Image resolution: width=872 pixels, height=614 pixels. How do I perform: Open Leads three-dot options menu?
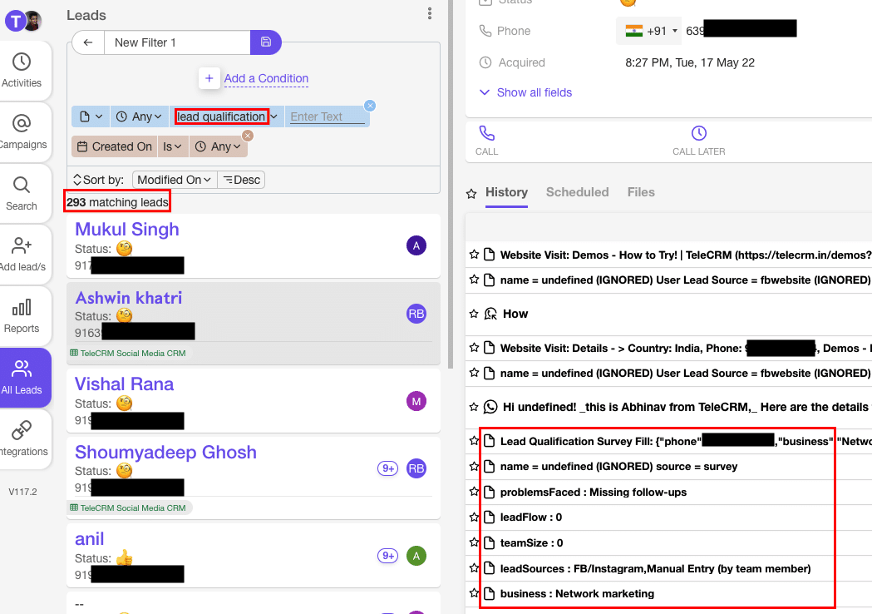(430, 13)
